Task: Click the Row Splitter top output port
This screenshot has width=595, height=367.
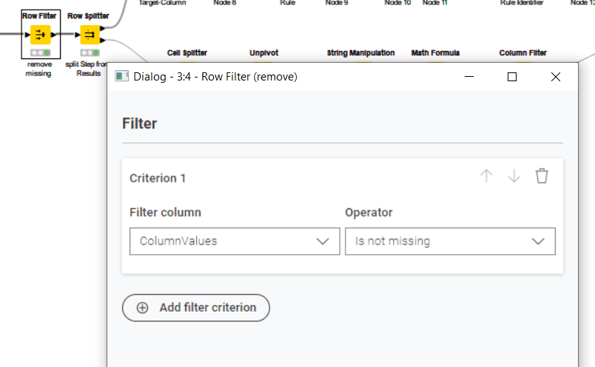Action: point(102,28)
